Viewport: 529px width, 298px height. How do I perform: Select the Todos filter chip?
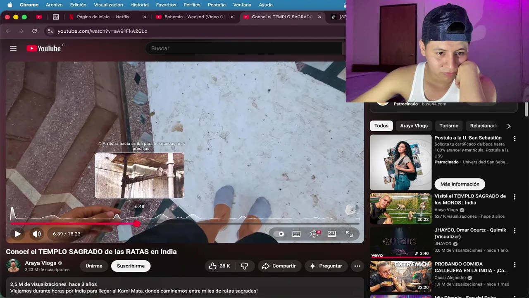tap(381, 126)
